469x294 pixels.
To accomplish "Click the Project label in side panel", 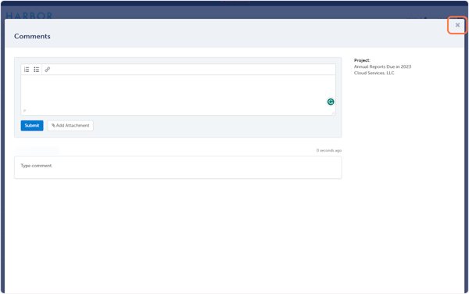I will [x=362, y=60].
